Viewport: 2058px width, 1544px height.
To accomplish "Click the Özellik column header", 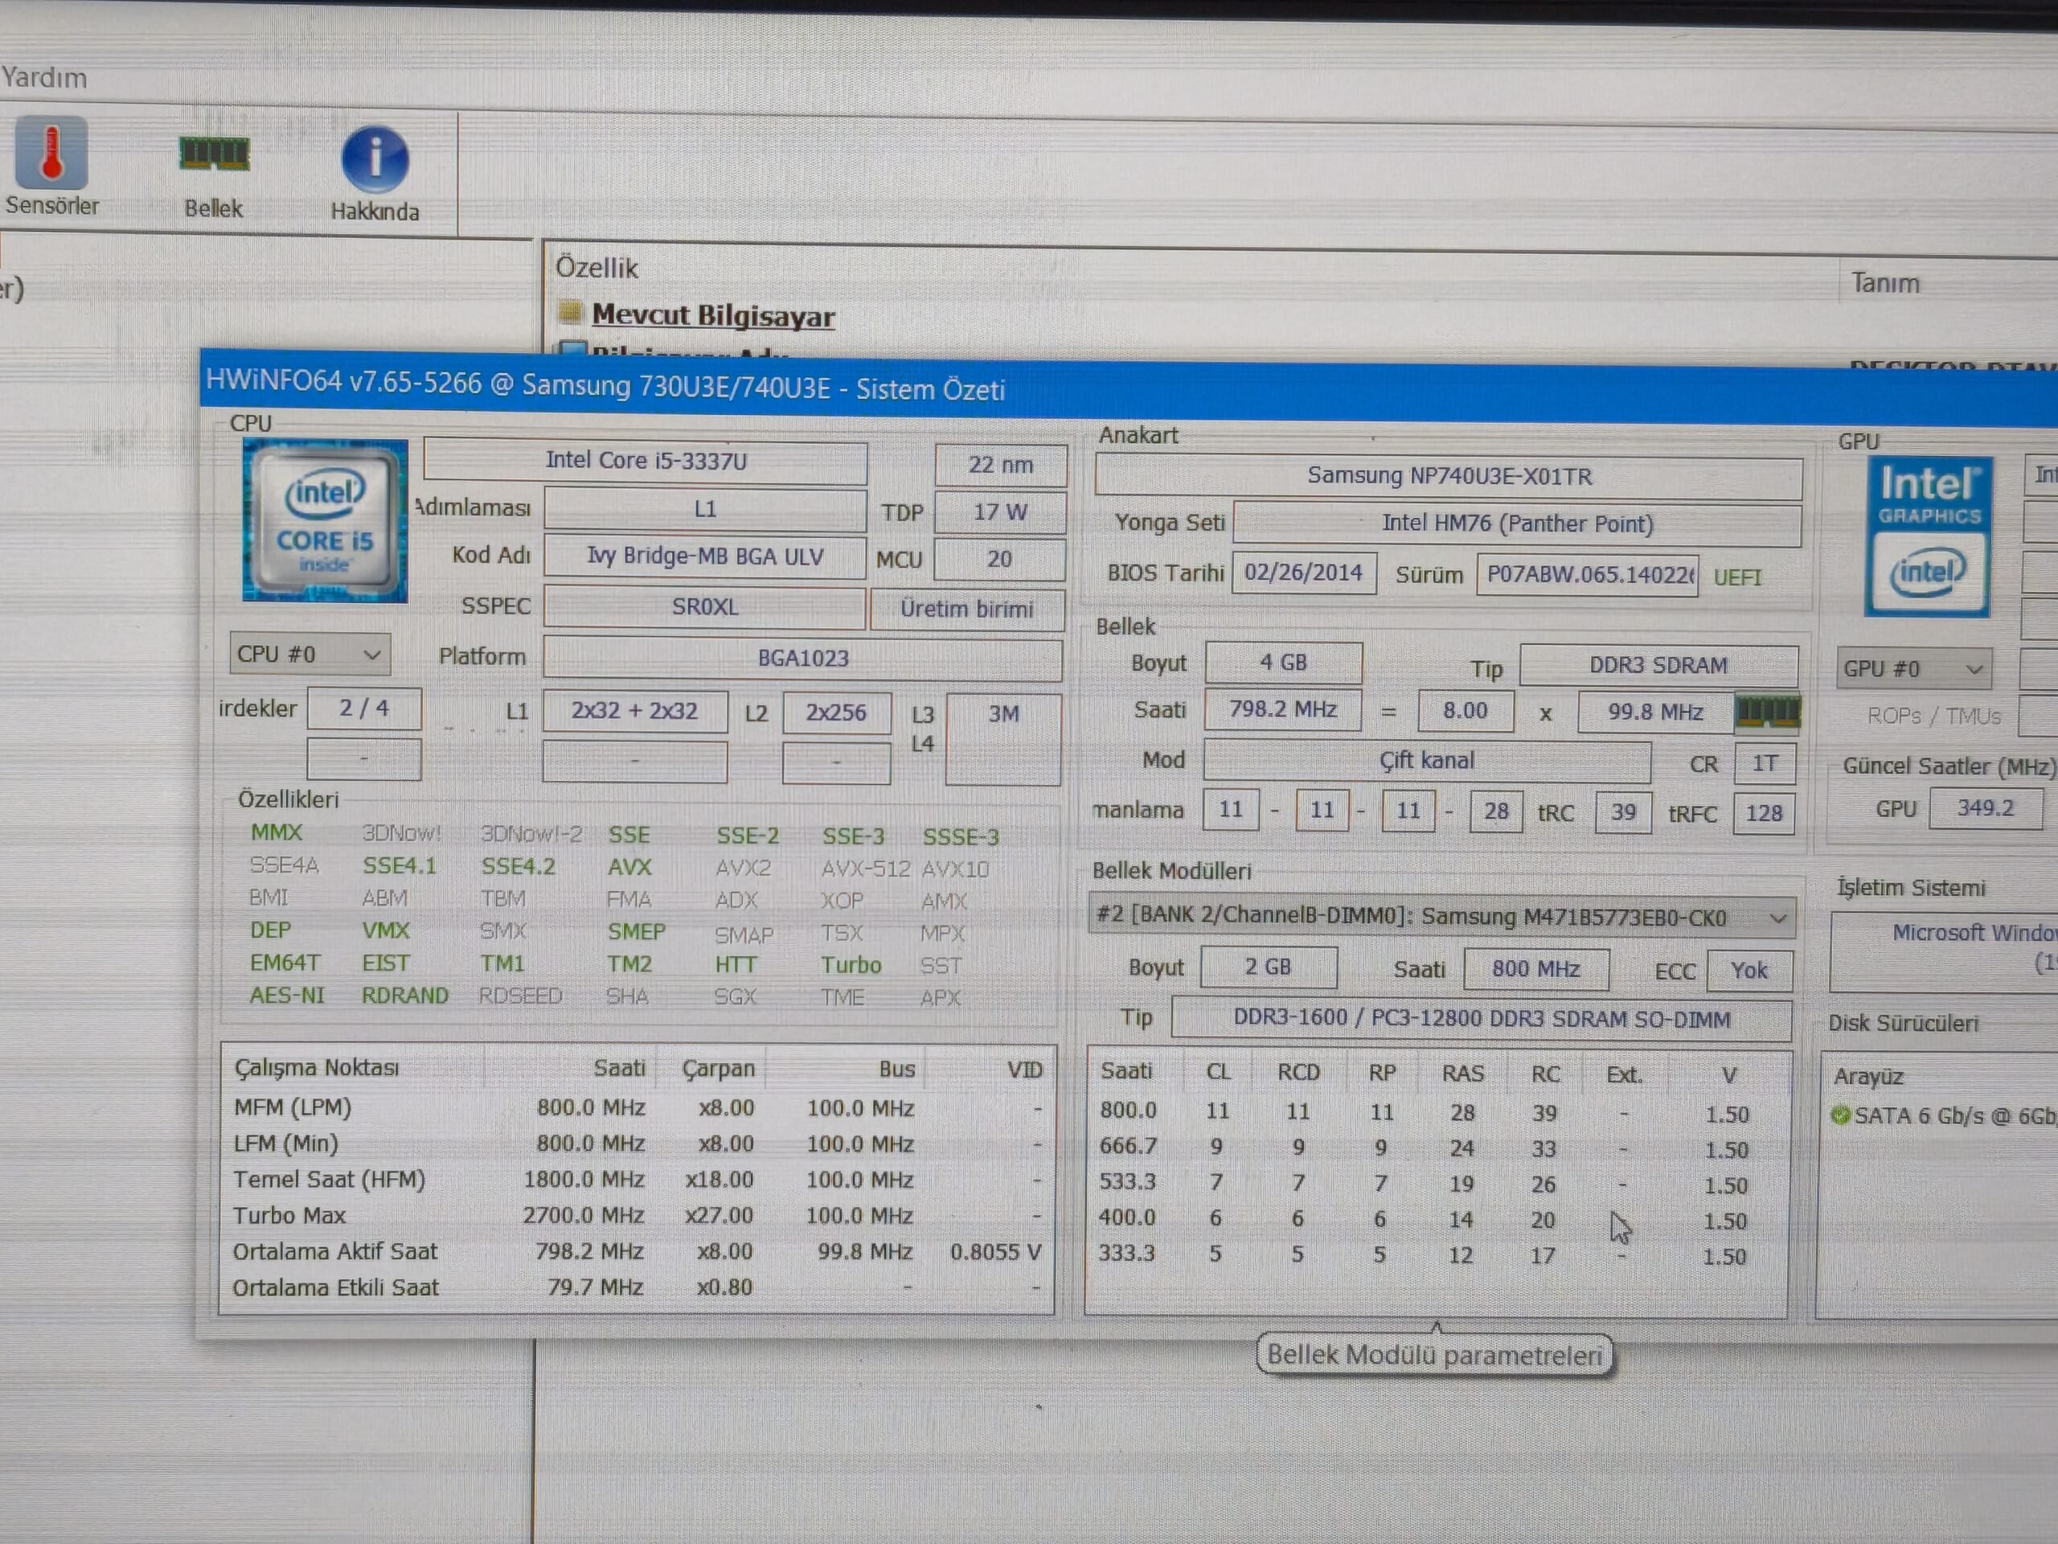I will point(596,268).
